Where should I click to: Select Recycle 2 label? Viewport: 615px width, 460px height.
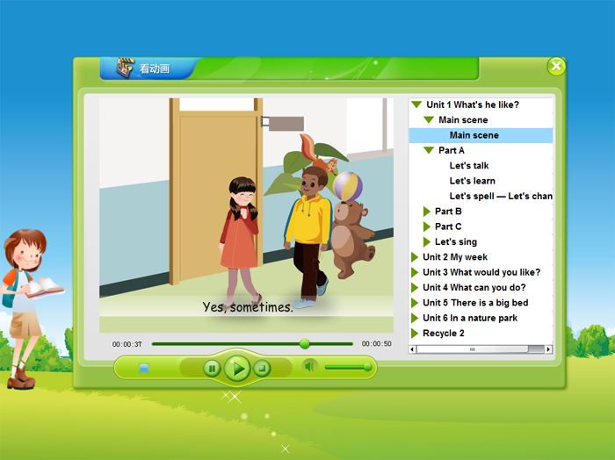(444, 334)
